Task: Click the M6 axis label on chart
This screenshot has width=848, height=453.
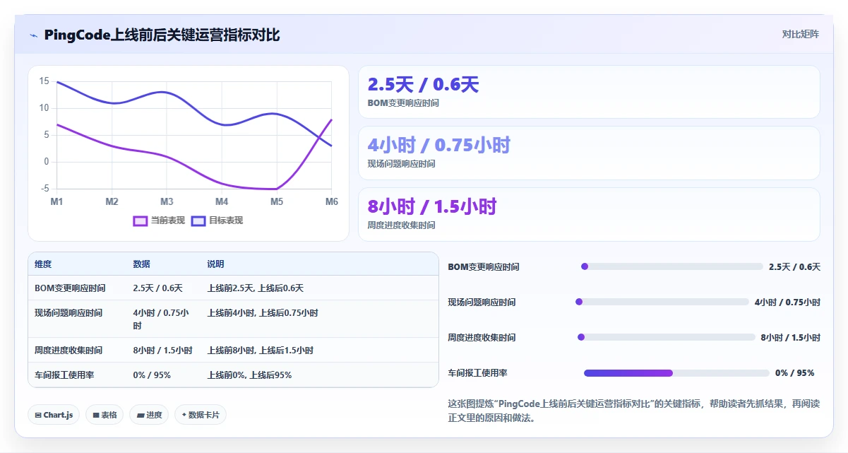Action: (x=331, y=202)
